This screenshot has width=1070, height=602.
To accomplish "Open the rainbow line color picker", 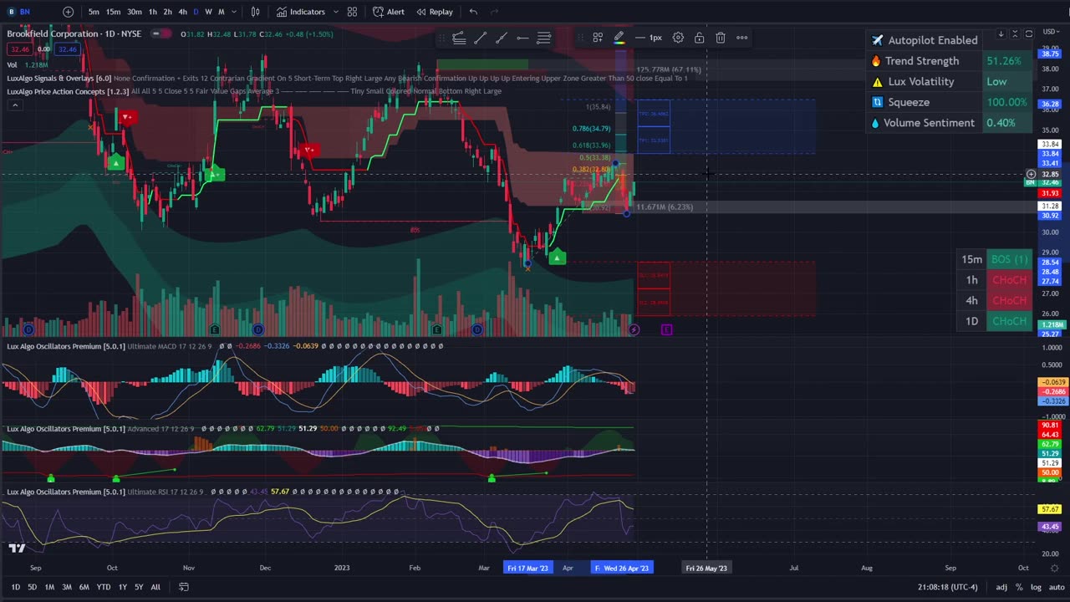I will tap(619, 38).
